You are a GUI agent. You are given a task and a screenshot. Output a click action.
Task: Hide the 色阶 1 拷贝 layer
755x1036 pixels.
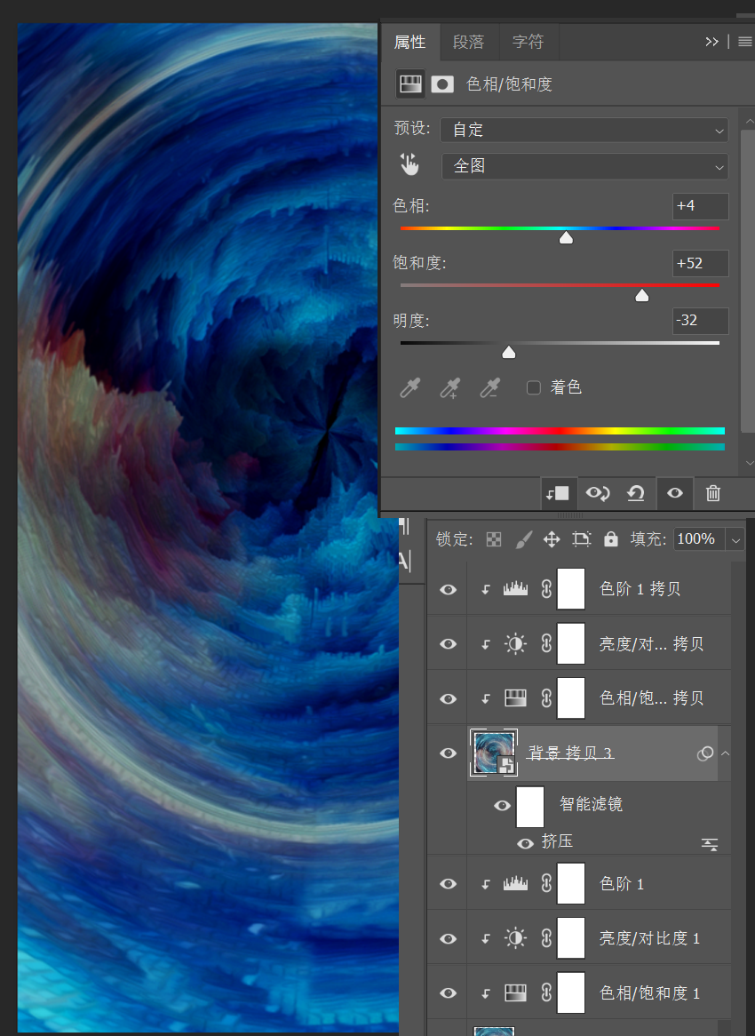click(448, 589)
